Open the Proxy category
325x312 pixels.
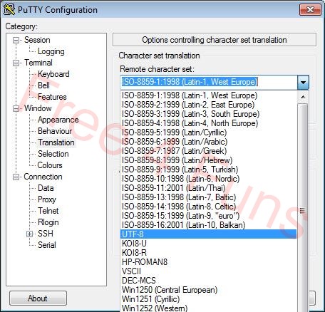pos(47,199)
